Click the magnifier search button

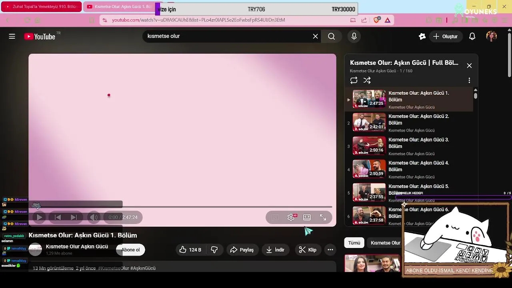[x=332, y=36]
